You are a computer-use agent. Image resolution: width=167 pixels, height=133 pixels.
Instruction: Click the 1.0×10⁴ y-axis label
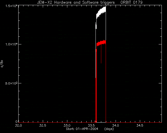pyautogui.click(x=11, y=44)
